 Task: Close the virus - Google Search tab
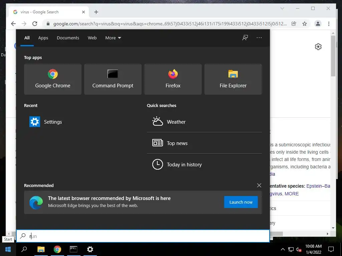click(x=83, y=12)
